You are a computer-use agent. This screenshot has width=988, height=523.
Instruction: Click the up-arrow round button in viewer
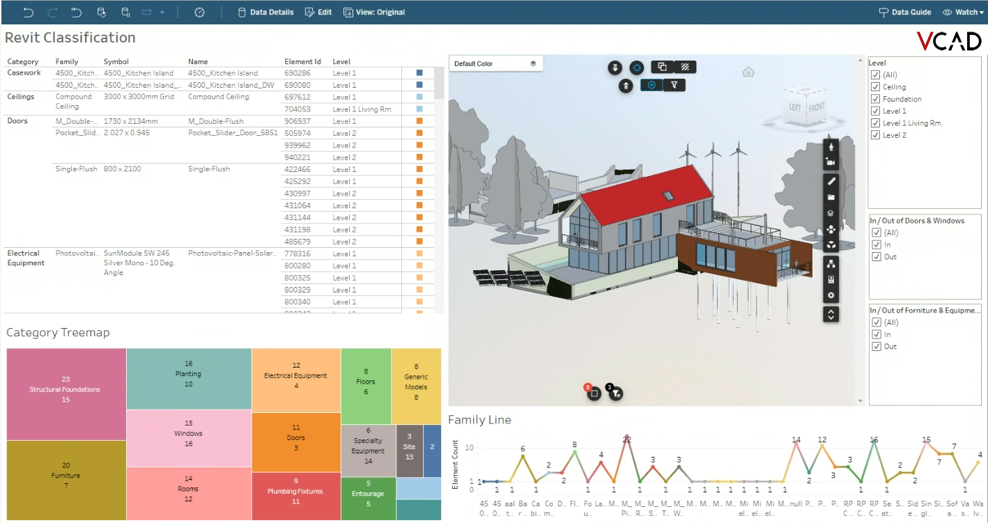pos(626,86)
